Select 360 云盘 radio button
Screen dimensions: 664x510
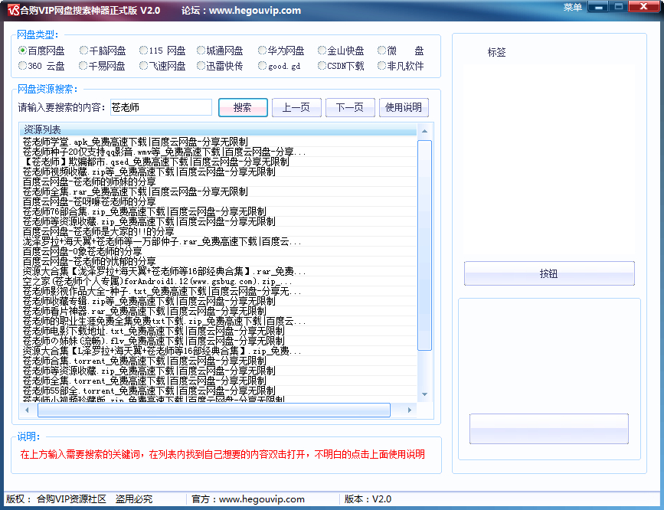[x=41, y=66]
